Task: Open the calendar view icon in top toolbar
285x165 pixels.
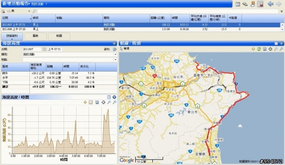Action: (237, 4)
